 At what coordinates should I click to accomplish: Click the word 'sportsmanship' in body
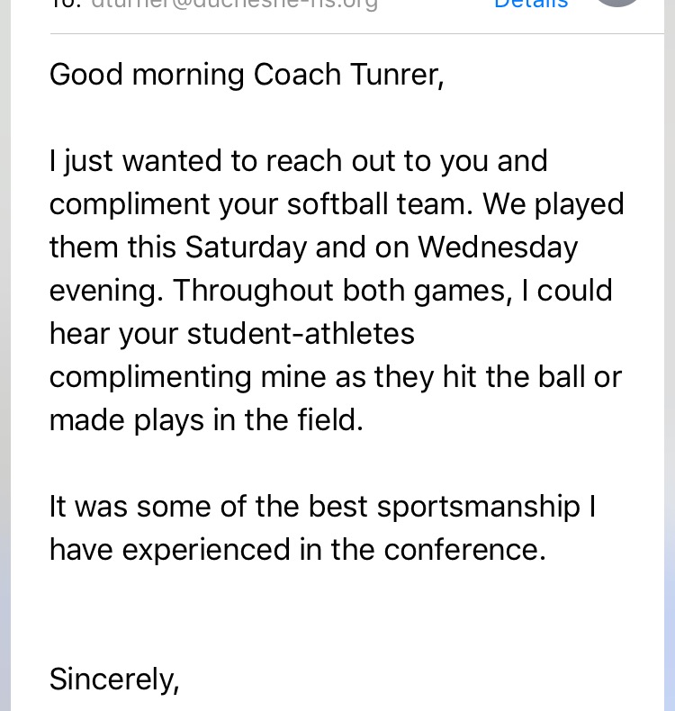[478, 508]
